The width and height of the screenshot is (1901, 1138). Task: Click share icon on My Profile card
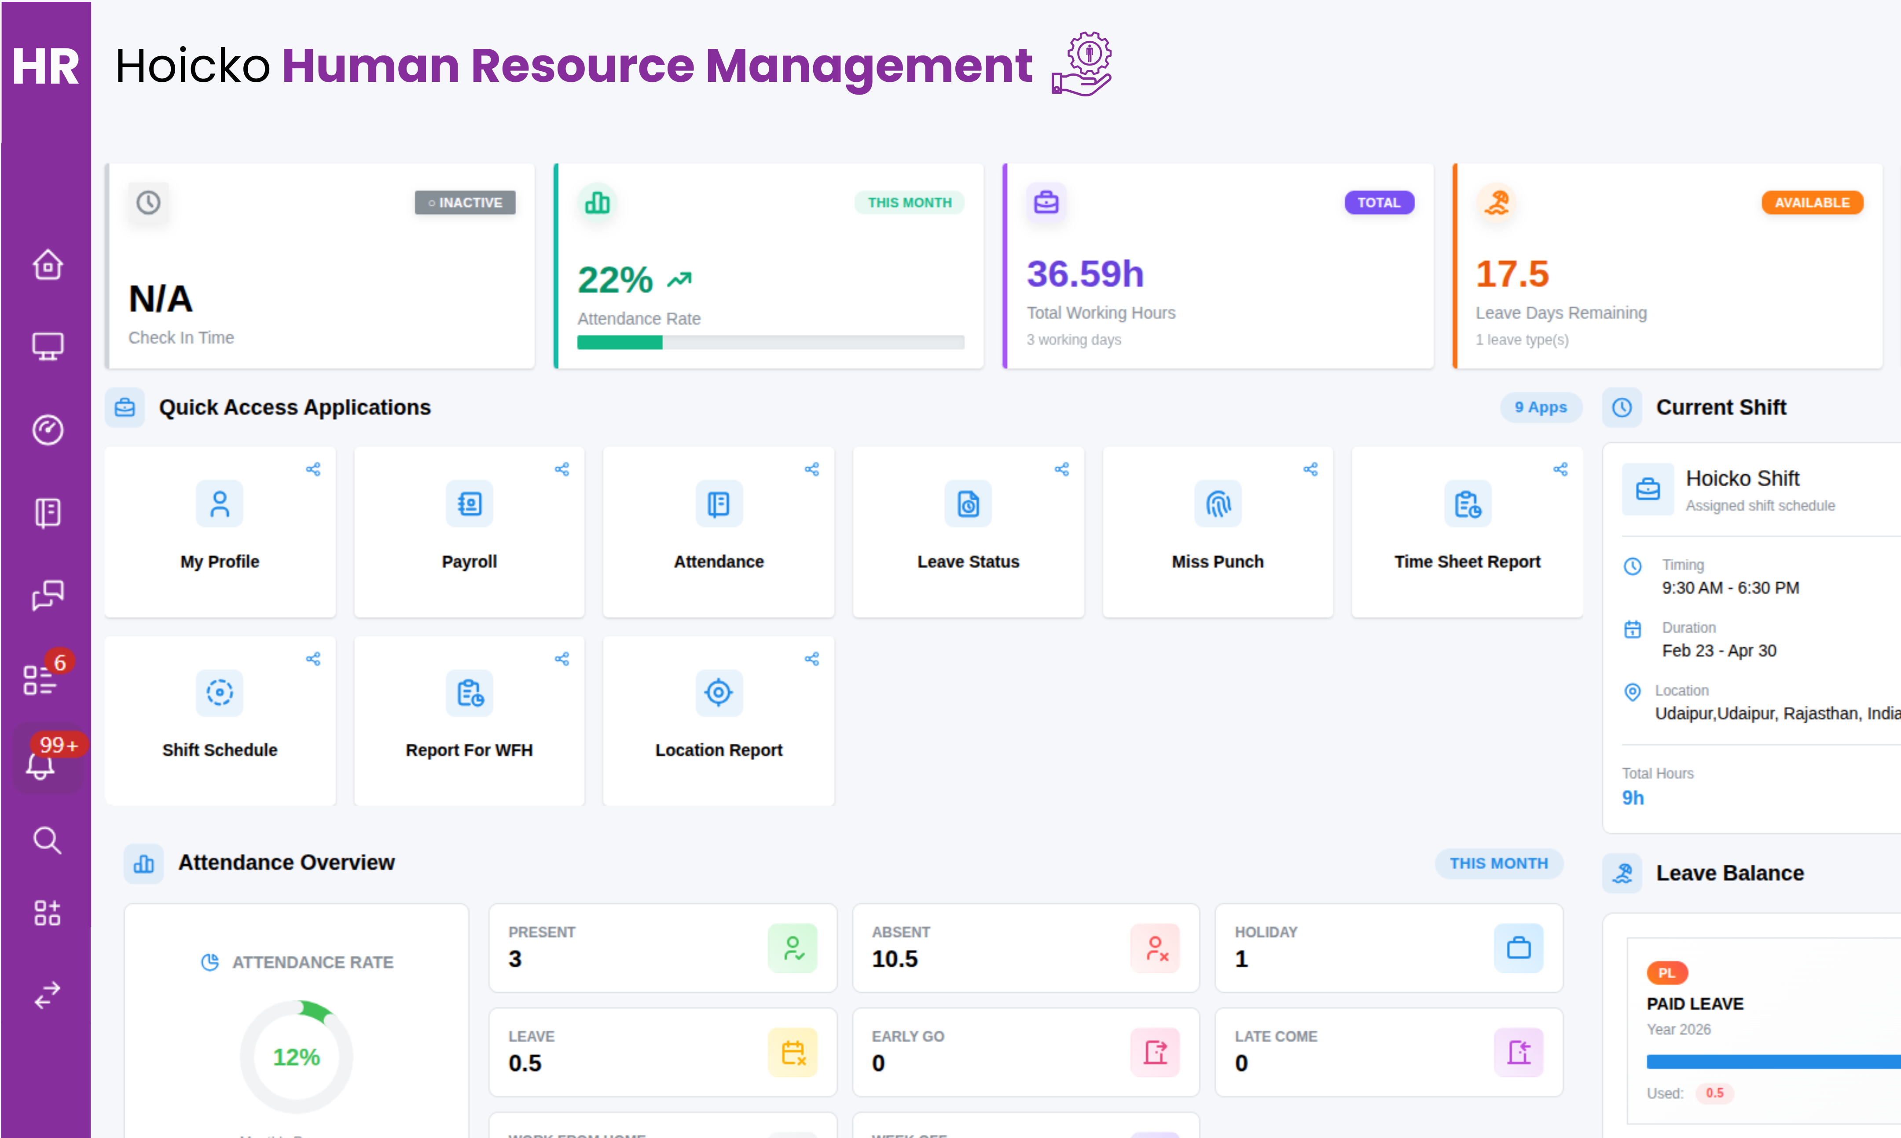(313, 469)
